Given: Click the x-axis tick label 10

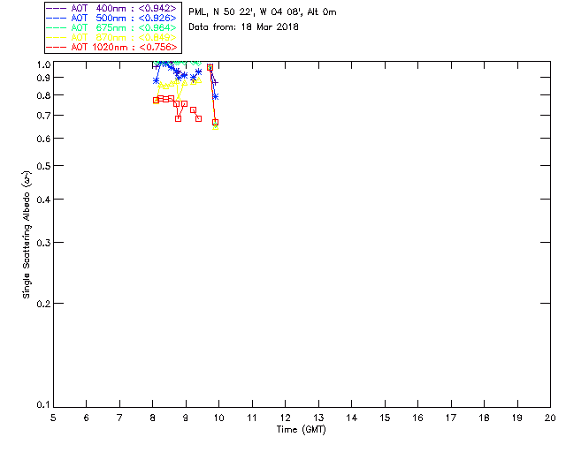Looking at the screenshot, I should [218, 418].
